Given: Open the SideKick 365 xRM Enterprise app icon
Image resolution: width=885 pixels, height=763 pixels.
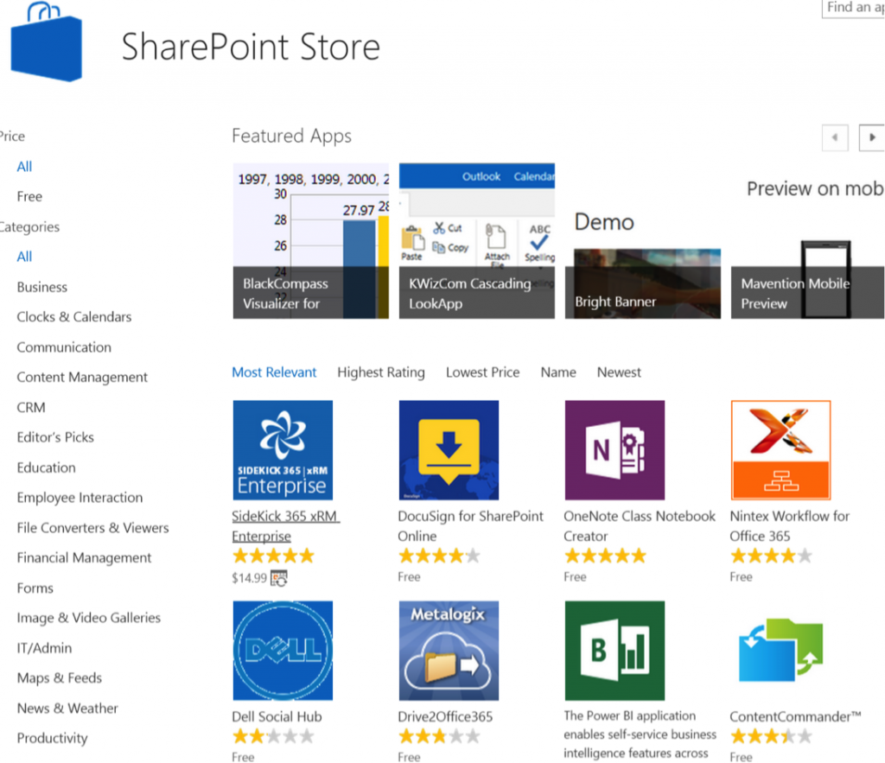Looking at the screenshot, I should pos(283,450).
